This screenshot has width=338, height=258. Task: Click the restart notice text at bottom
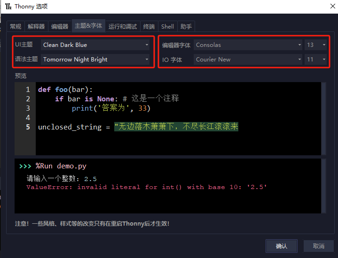click(92, 224)
